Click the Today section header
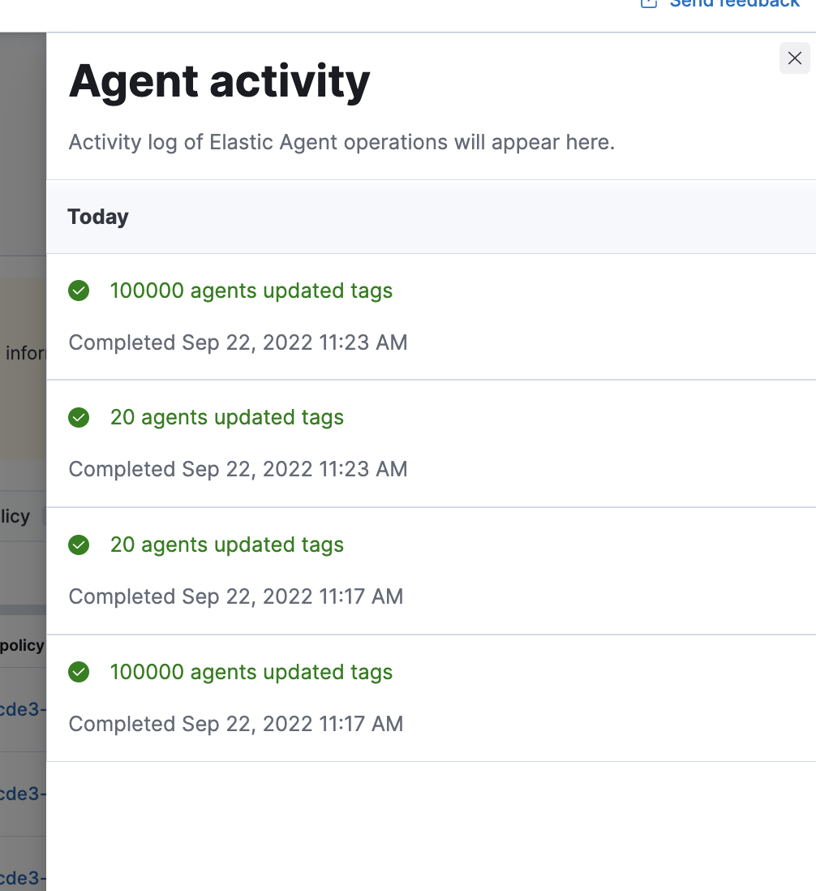 point(98,217)
